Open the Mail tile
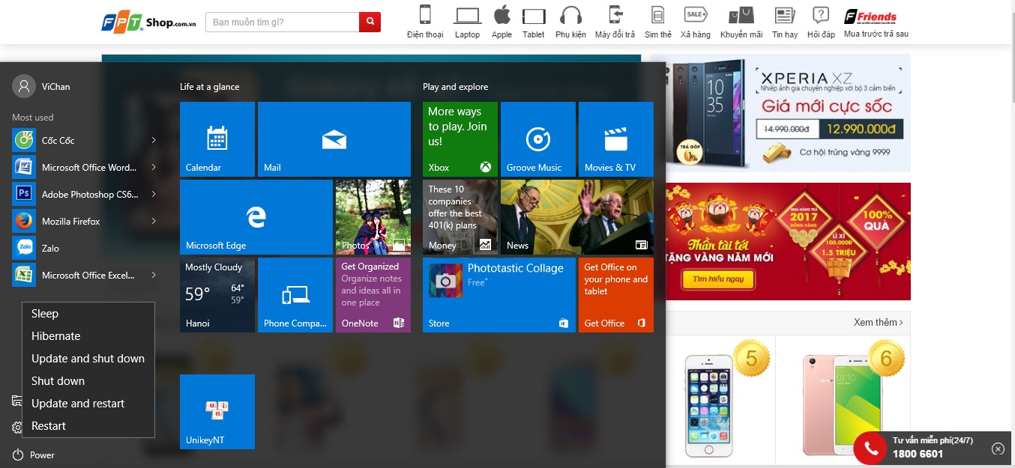1015x468 pixels. (x=334, y=139)
